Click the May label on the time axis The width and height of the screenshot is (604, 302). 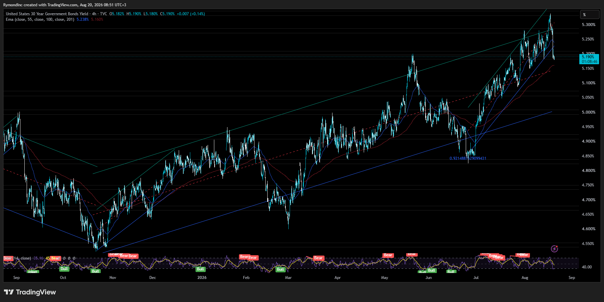(x=384, y=278)
